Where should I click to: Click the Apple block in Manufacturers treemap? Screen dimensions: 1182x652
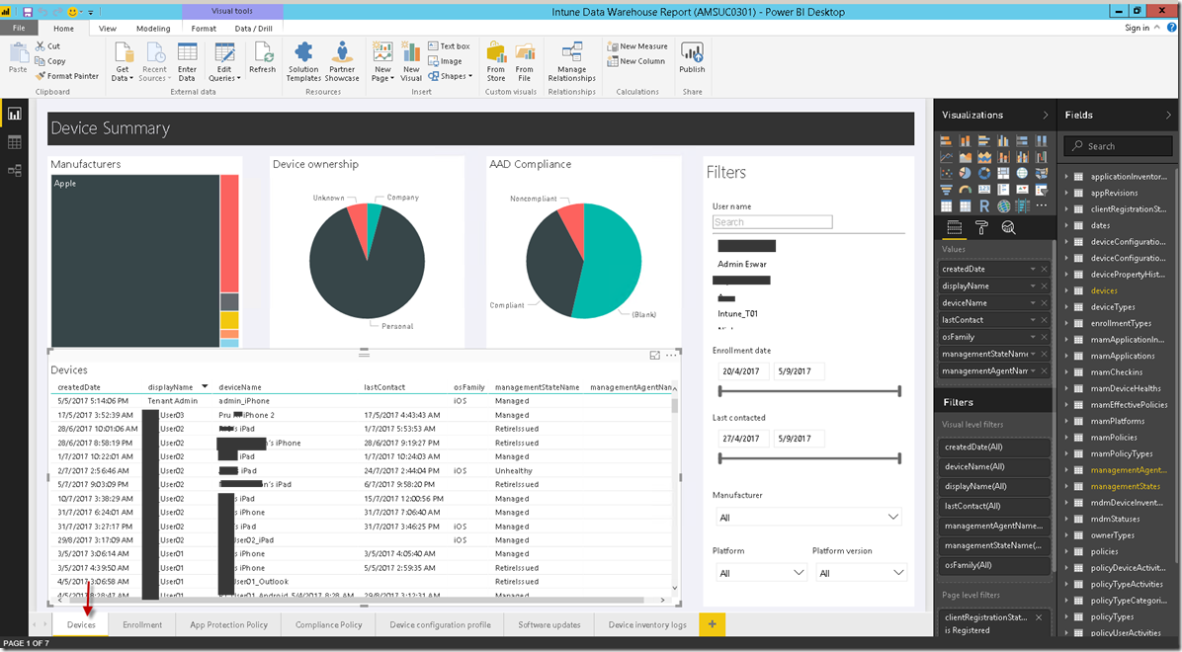pyautogui.click(x=135, y=261)
